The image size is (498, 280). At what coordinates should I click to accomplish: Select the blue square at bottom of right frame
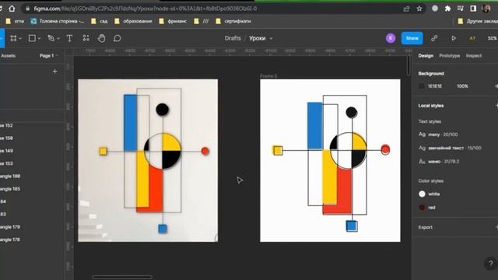351,226
